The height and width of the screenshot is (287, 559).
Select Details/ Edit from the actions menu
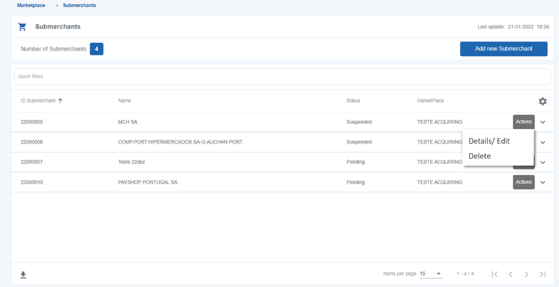click(489, 141)
